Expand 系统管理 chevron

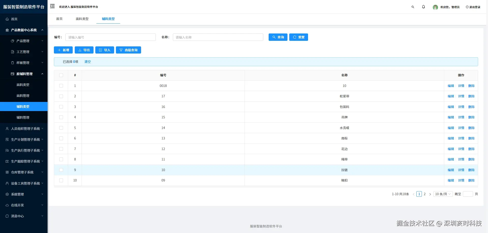point(42,194)
